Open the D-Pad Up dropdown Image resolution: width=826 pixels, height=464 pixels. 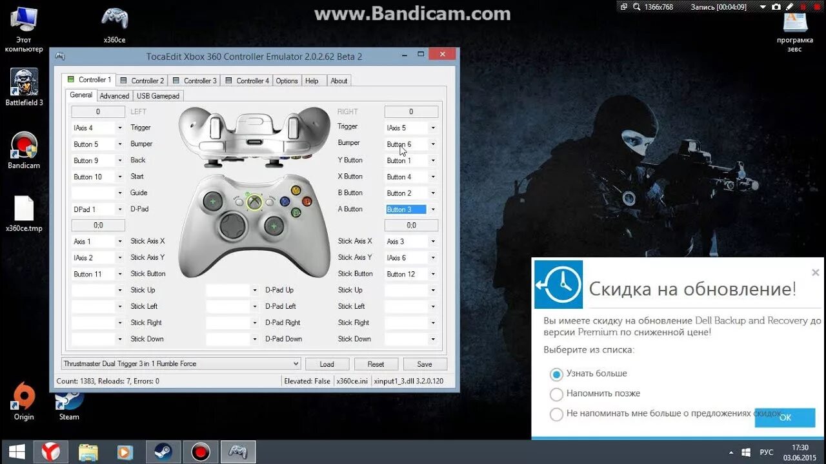(x=254, y=290)
